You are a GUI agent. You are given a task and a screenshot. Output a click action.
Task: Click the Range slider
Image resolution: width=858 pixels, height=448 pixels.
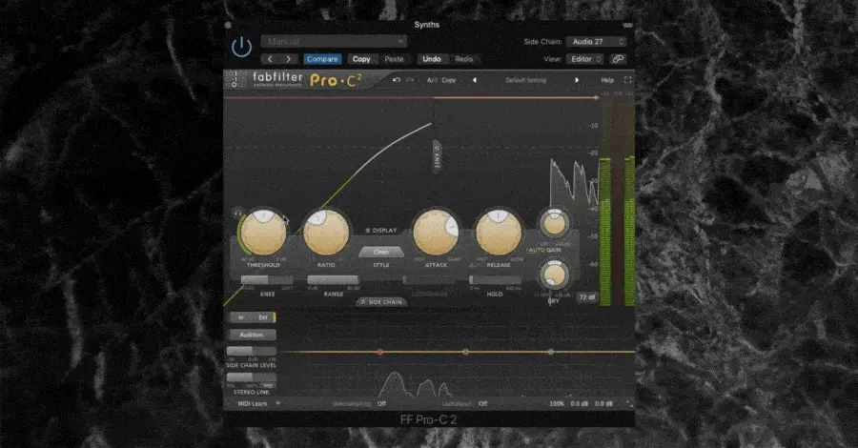click(x=333, y=279)
